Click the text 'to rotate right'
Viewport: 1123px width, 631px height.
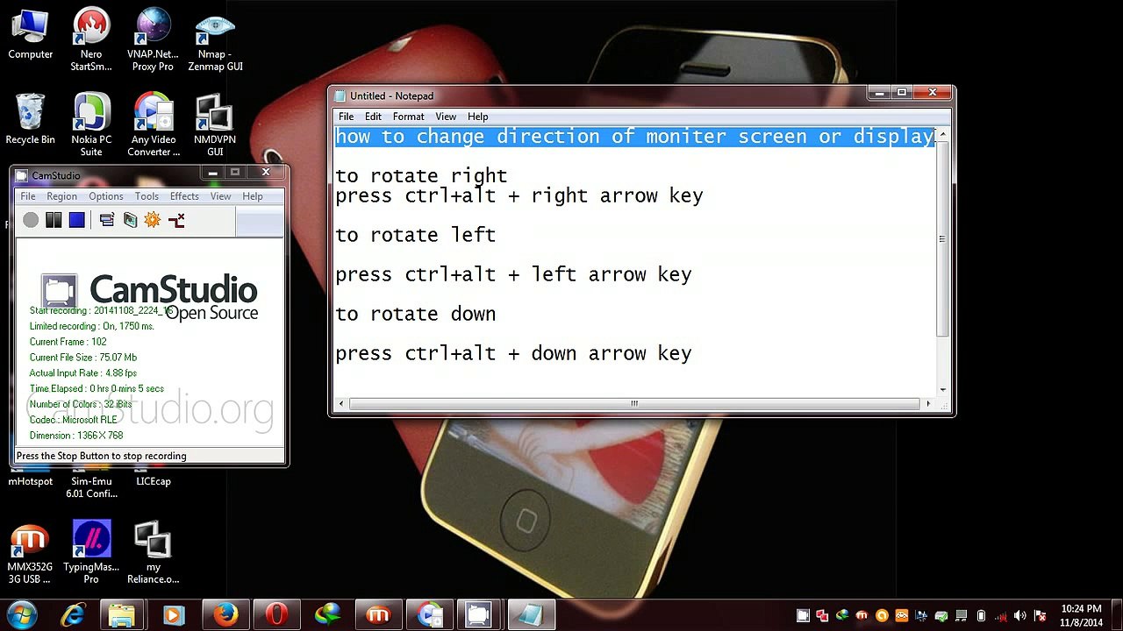421,176
